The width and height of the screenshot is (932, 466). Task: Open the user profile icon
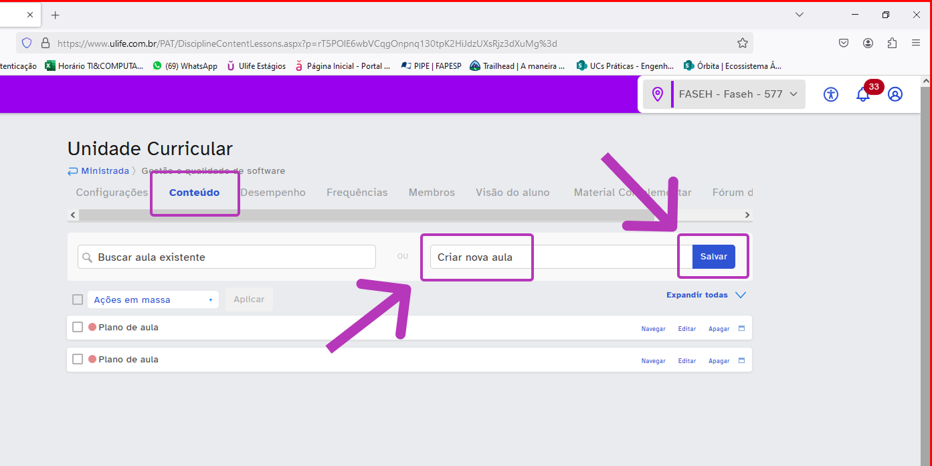click(895, 94)
